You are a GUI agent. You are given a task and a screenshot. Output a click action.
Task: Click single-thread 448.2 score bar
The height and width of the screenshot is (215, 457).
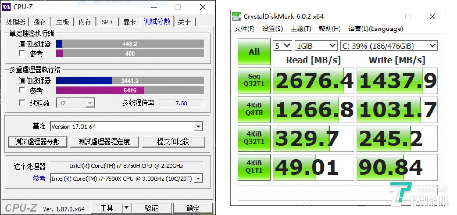tap(130, 44)
